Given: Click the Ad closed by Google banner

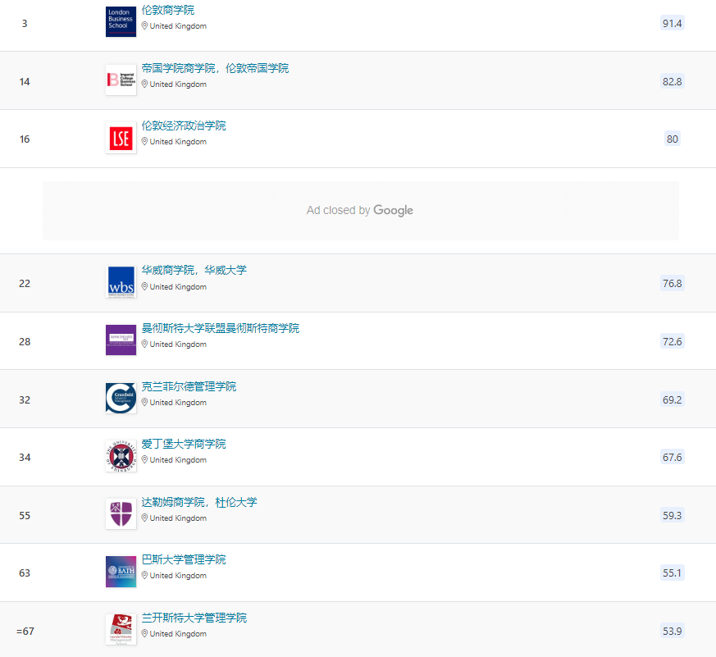Looking at the screenshot, I should [x=360, y=211].
